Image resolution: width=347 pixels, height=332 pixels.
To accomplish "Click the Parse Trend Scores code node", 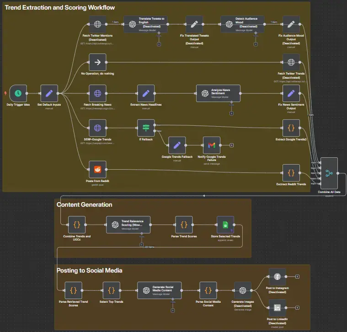I will (x=184, y=225).
